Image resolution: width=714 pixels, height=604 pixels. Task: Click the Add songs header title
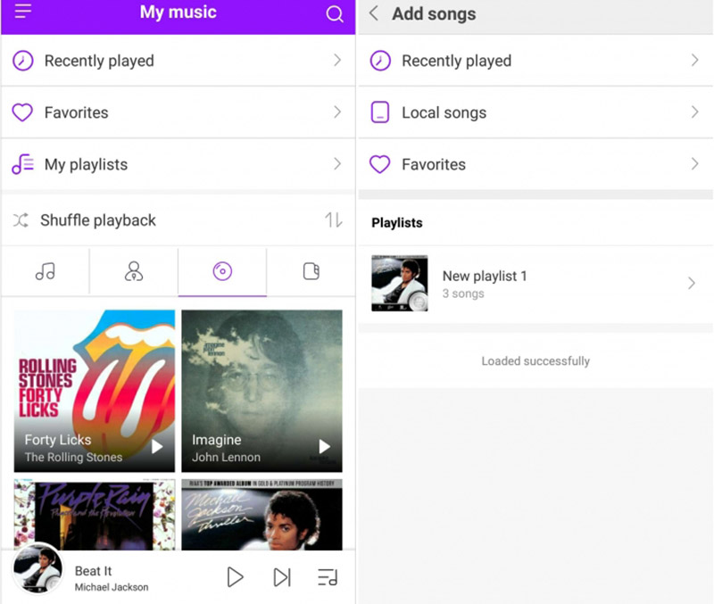click(x=434, y=13)
